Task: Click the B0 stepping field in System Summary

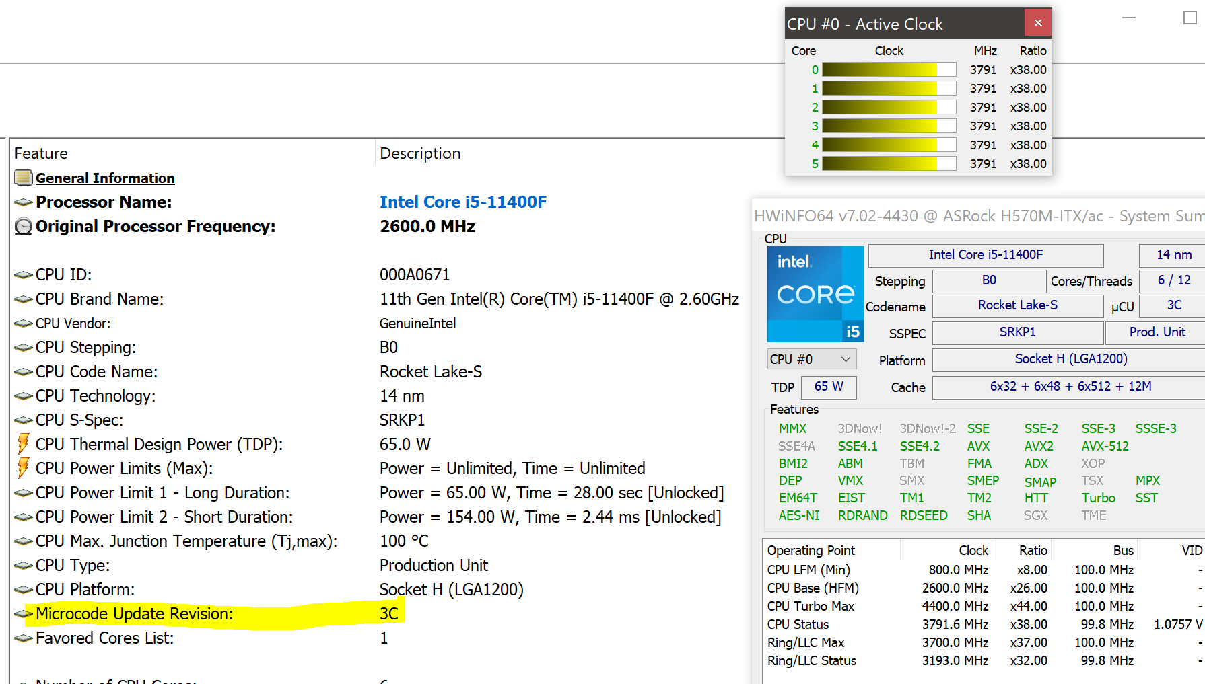Action: (x=989, y=280)
